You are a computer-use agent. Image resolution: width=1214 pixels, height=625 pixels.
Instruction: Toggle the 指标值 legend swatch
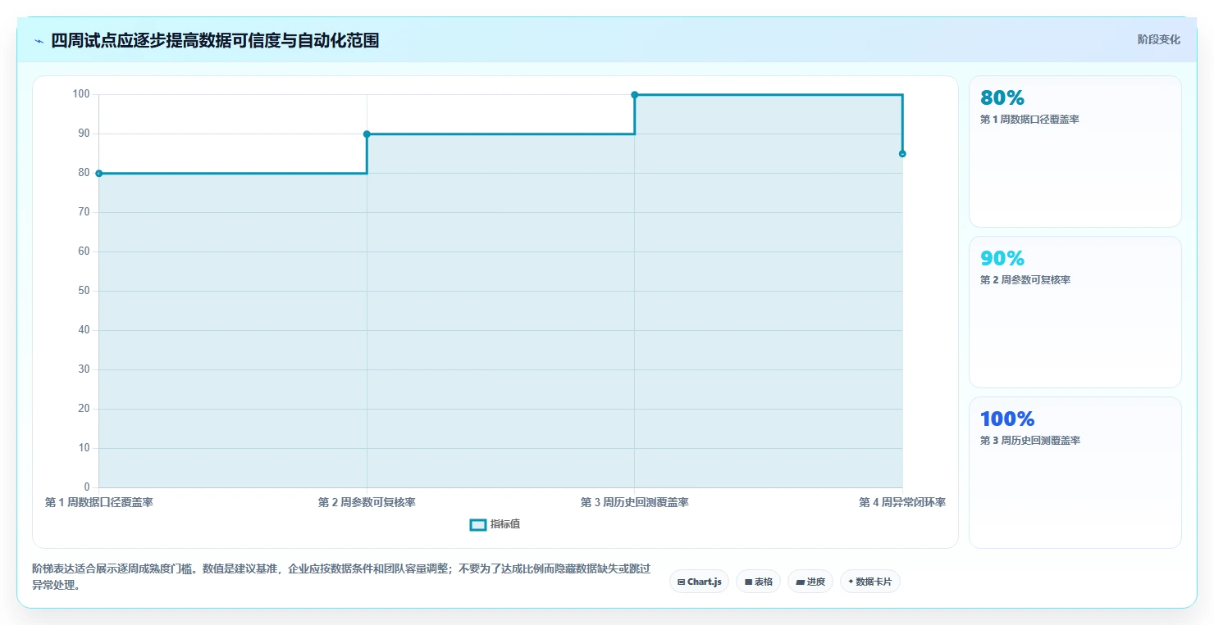coord(478,524)
